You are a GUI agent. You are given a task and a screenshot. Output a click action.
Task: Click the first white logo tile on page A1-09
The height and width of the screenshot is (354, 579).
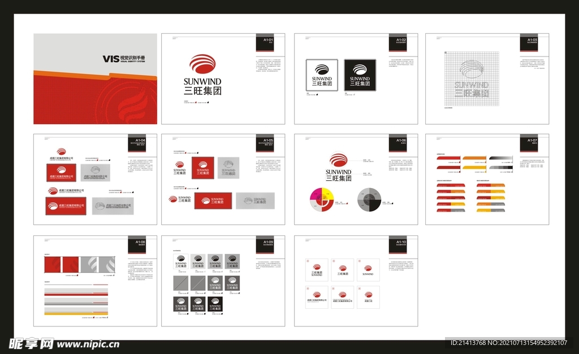point(180,261)
